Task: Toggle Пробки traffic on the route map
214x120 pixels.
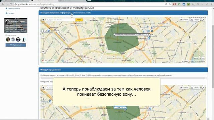Action: pos(184,88)
